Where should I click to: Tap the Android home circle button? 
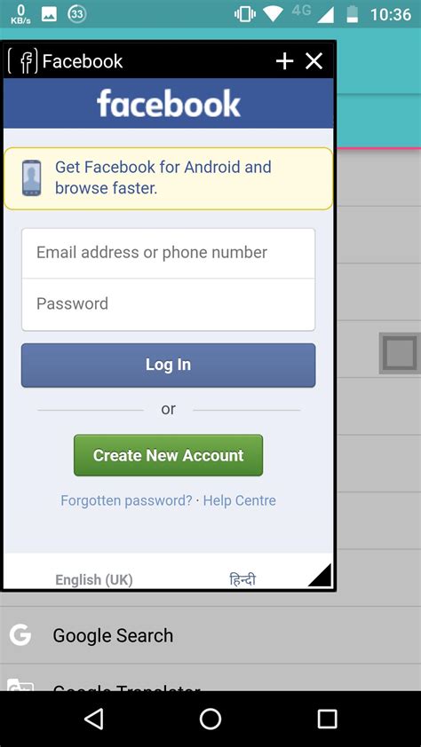210,719
